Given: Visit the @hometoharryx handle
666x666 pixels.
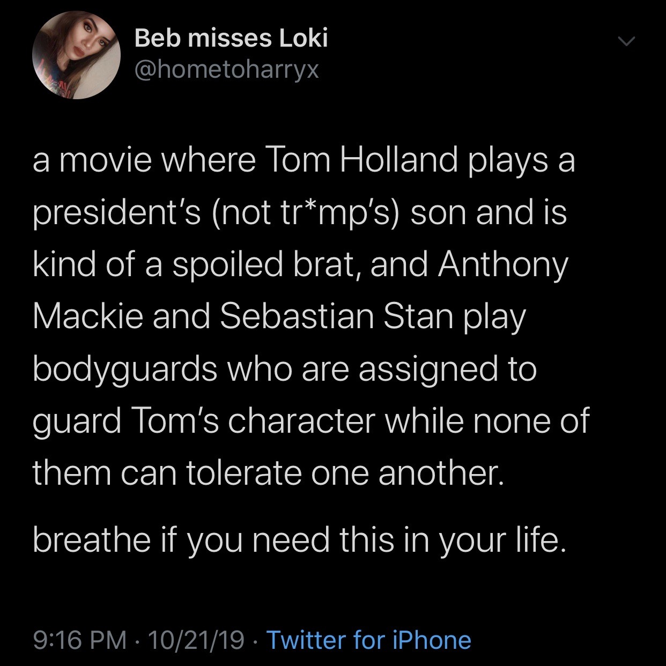Looking at the screenshot, I should (x=226, y=69).
